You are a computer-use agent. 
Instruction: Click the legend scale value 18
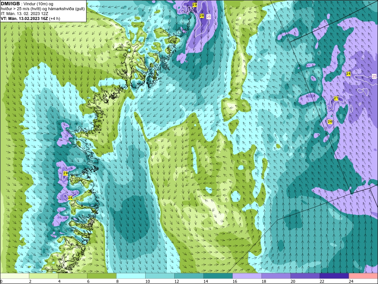[264, 281]
